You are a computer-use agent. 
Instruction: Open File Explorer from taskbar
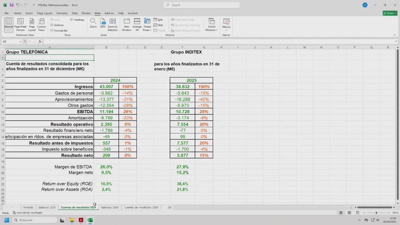click(72, 220)
